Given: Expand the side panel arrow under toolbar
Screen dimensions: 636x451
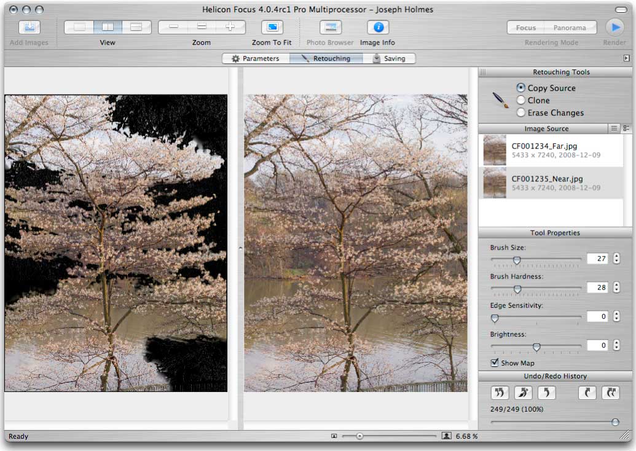Looking at the screenshot, I should pos(626,58).
